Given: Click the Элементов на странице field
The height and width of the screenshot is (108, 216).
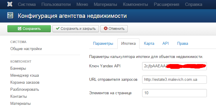Looking at the screenshot, I should pyautogui.click(x=175, y=93).
